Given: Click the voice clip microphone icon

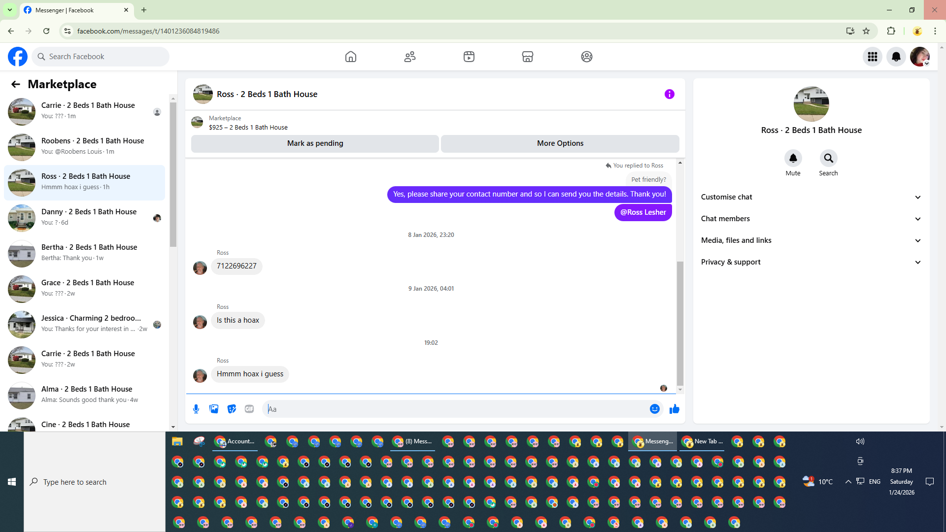Looking at the screenshot, I should 196,409.
